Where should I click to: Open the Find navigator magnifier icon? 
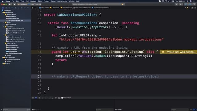point(12,8)
